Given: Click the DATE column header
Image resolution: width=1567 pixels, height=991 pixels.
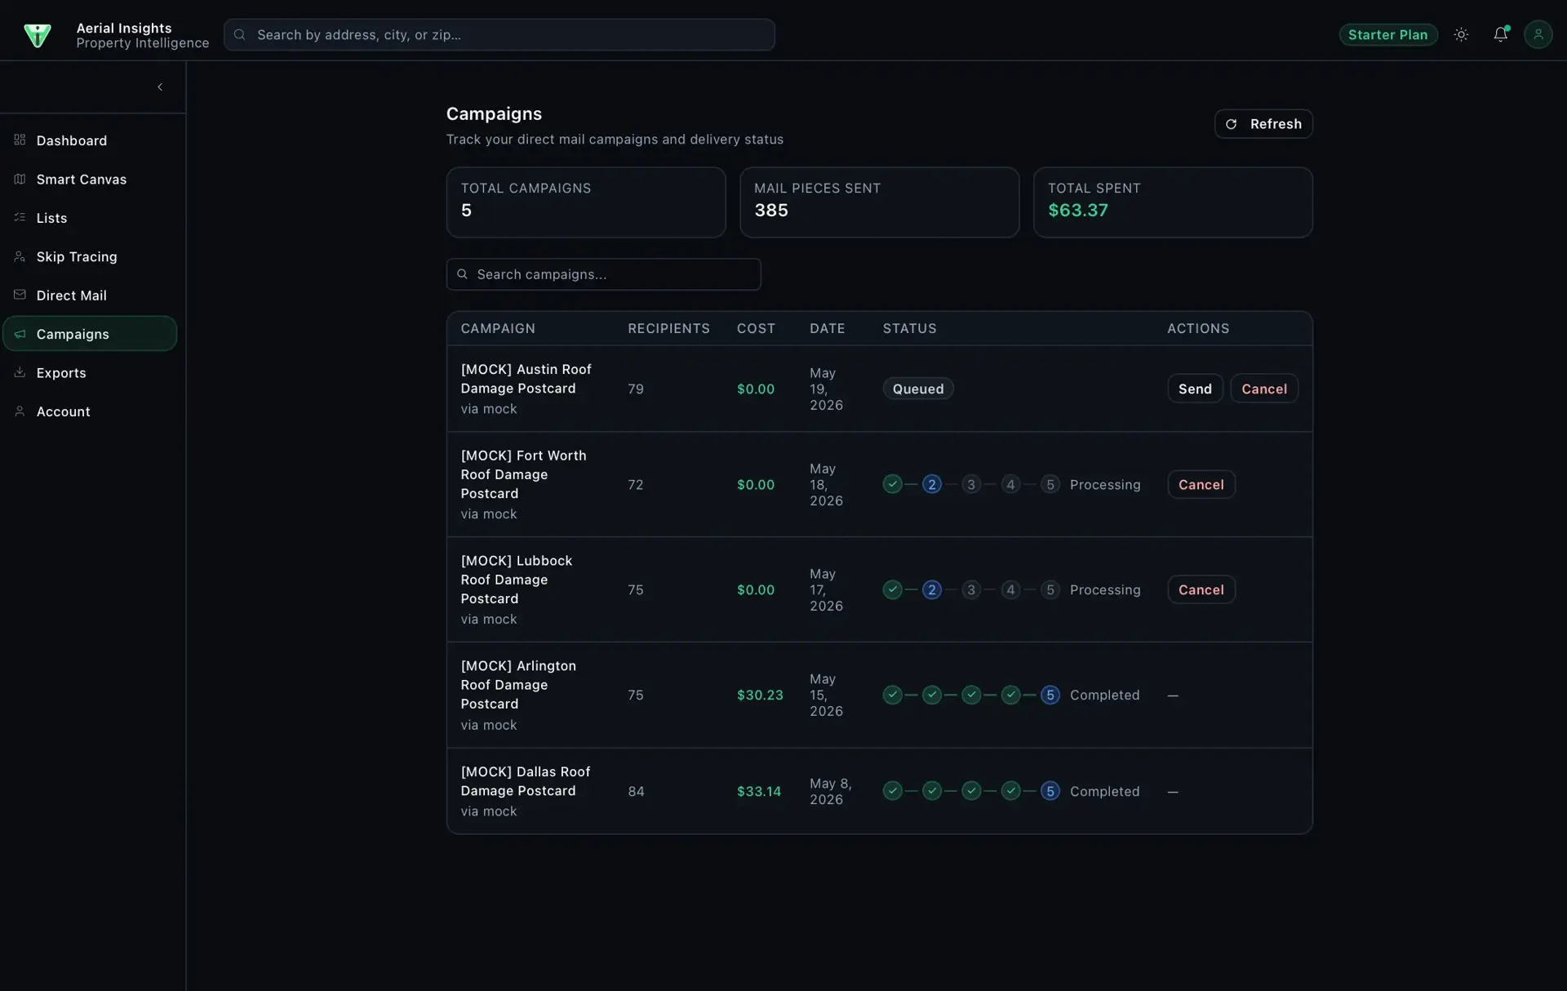Looking at the screenshot, I should pyautogui.click(x=827, y=328).
